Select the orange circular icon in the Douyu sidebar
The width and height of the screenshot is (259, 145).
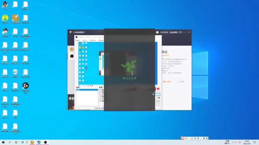72,49
